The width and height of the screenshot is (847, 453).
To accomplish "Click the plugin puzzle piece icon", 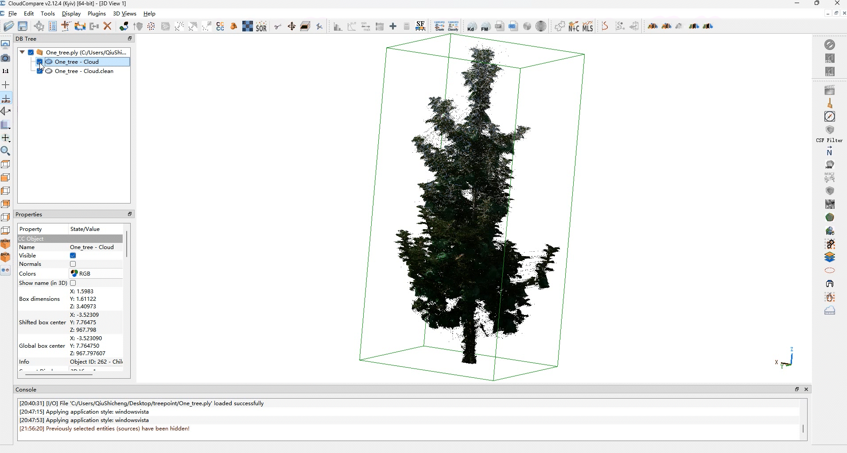I will (560, 27).
